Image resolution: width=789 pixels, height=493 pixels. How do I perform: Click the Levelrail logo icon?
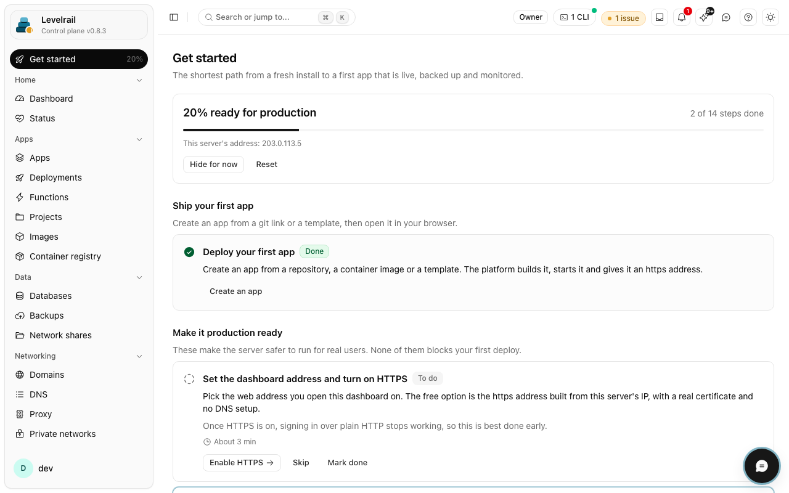tap(25, 25)
